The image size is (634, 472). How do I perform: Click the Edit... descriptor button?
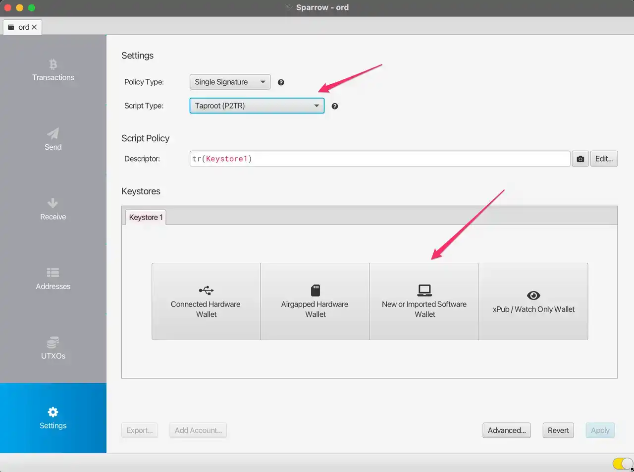point(604,159)
